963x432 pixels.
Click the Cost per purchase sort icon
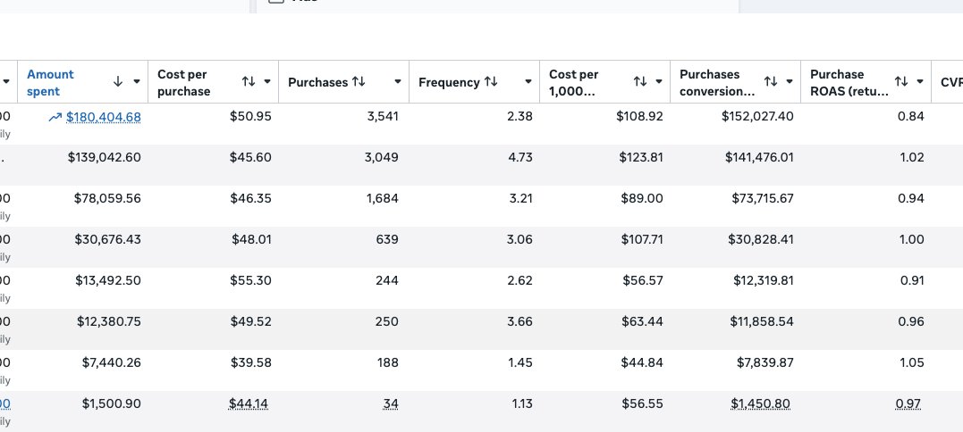[x=249, y=81]
